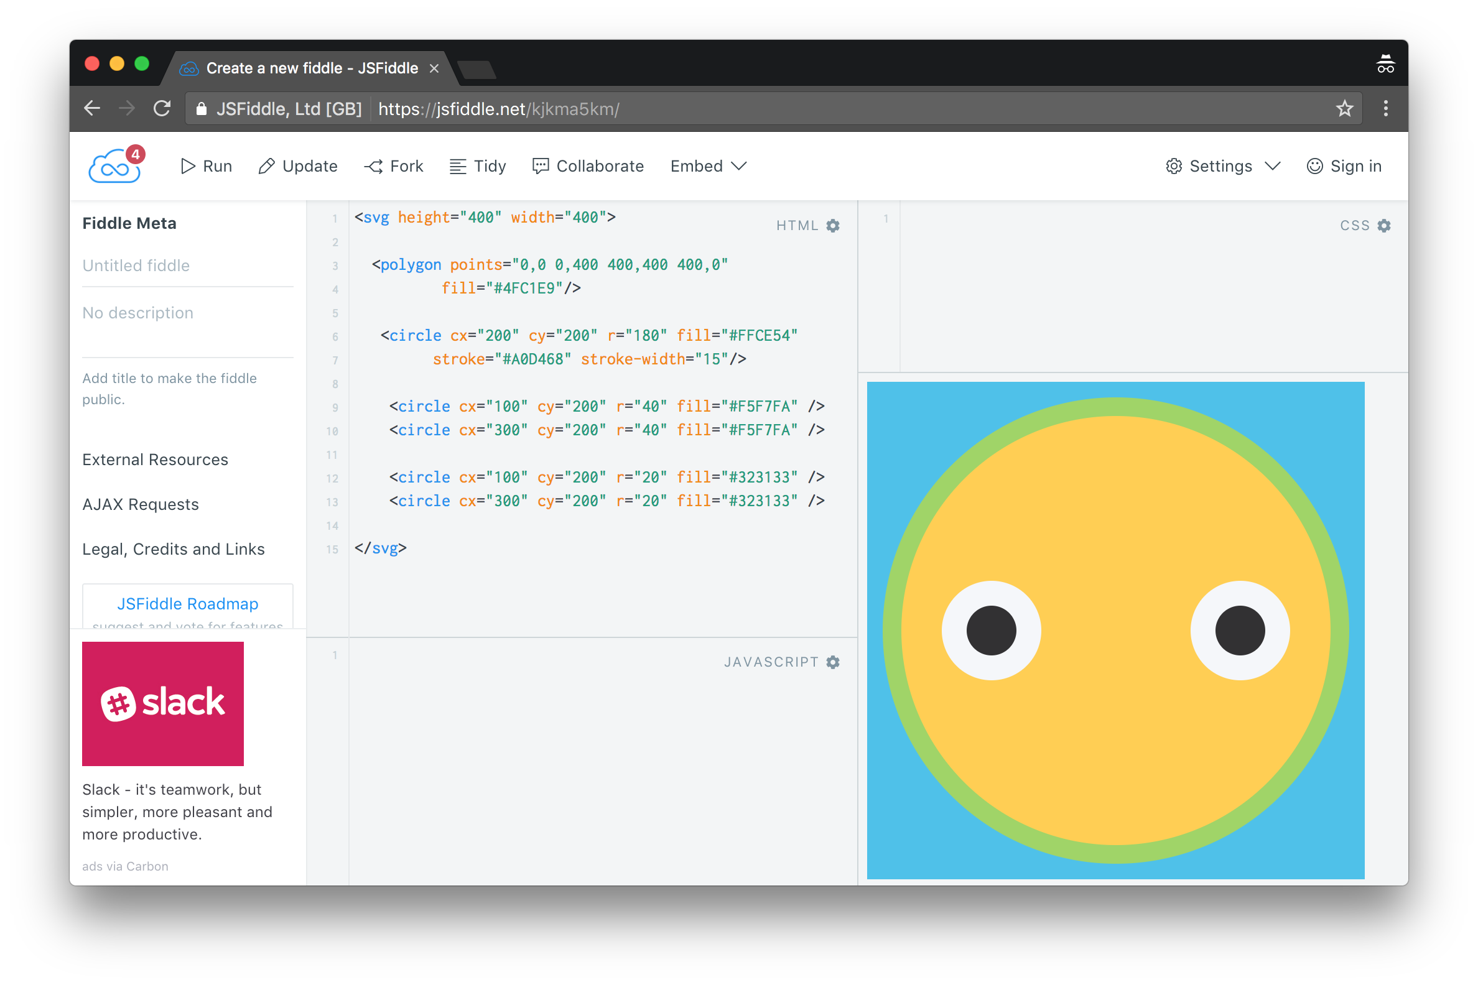
Task: Open the Settings dropdown
Action: point(1222,166)
